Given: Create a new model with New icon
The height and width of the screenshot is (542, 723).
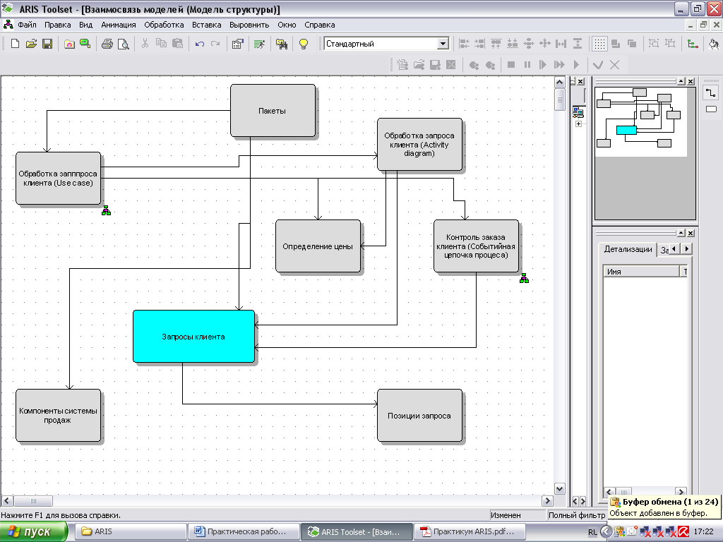Looking at the screenshot, I should 15,44.
